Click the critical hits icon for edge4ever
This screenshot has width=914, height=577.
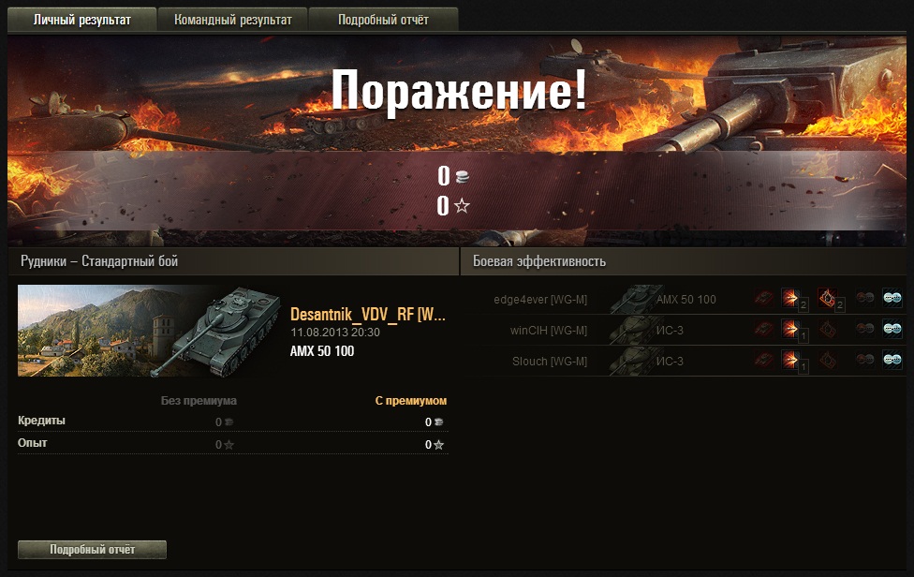(x=827, y=299)
